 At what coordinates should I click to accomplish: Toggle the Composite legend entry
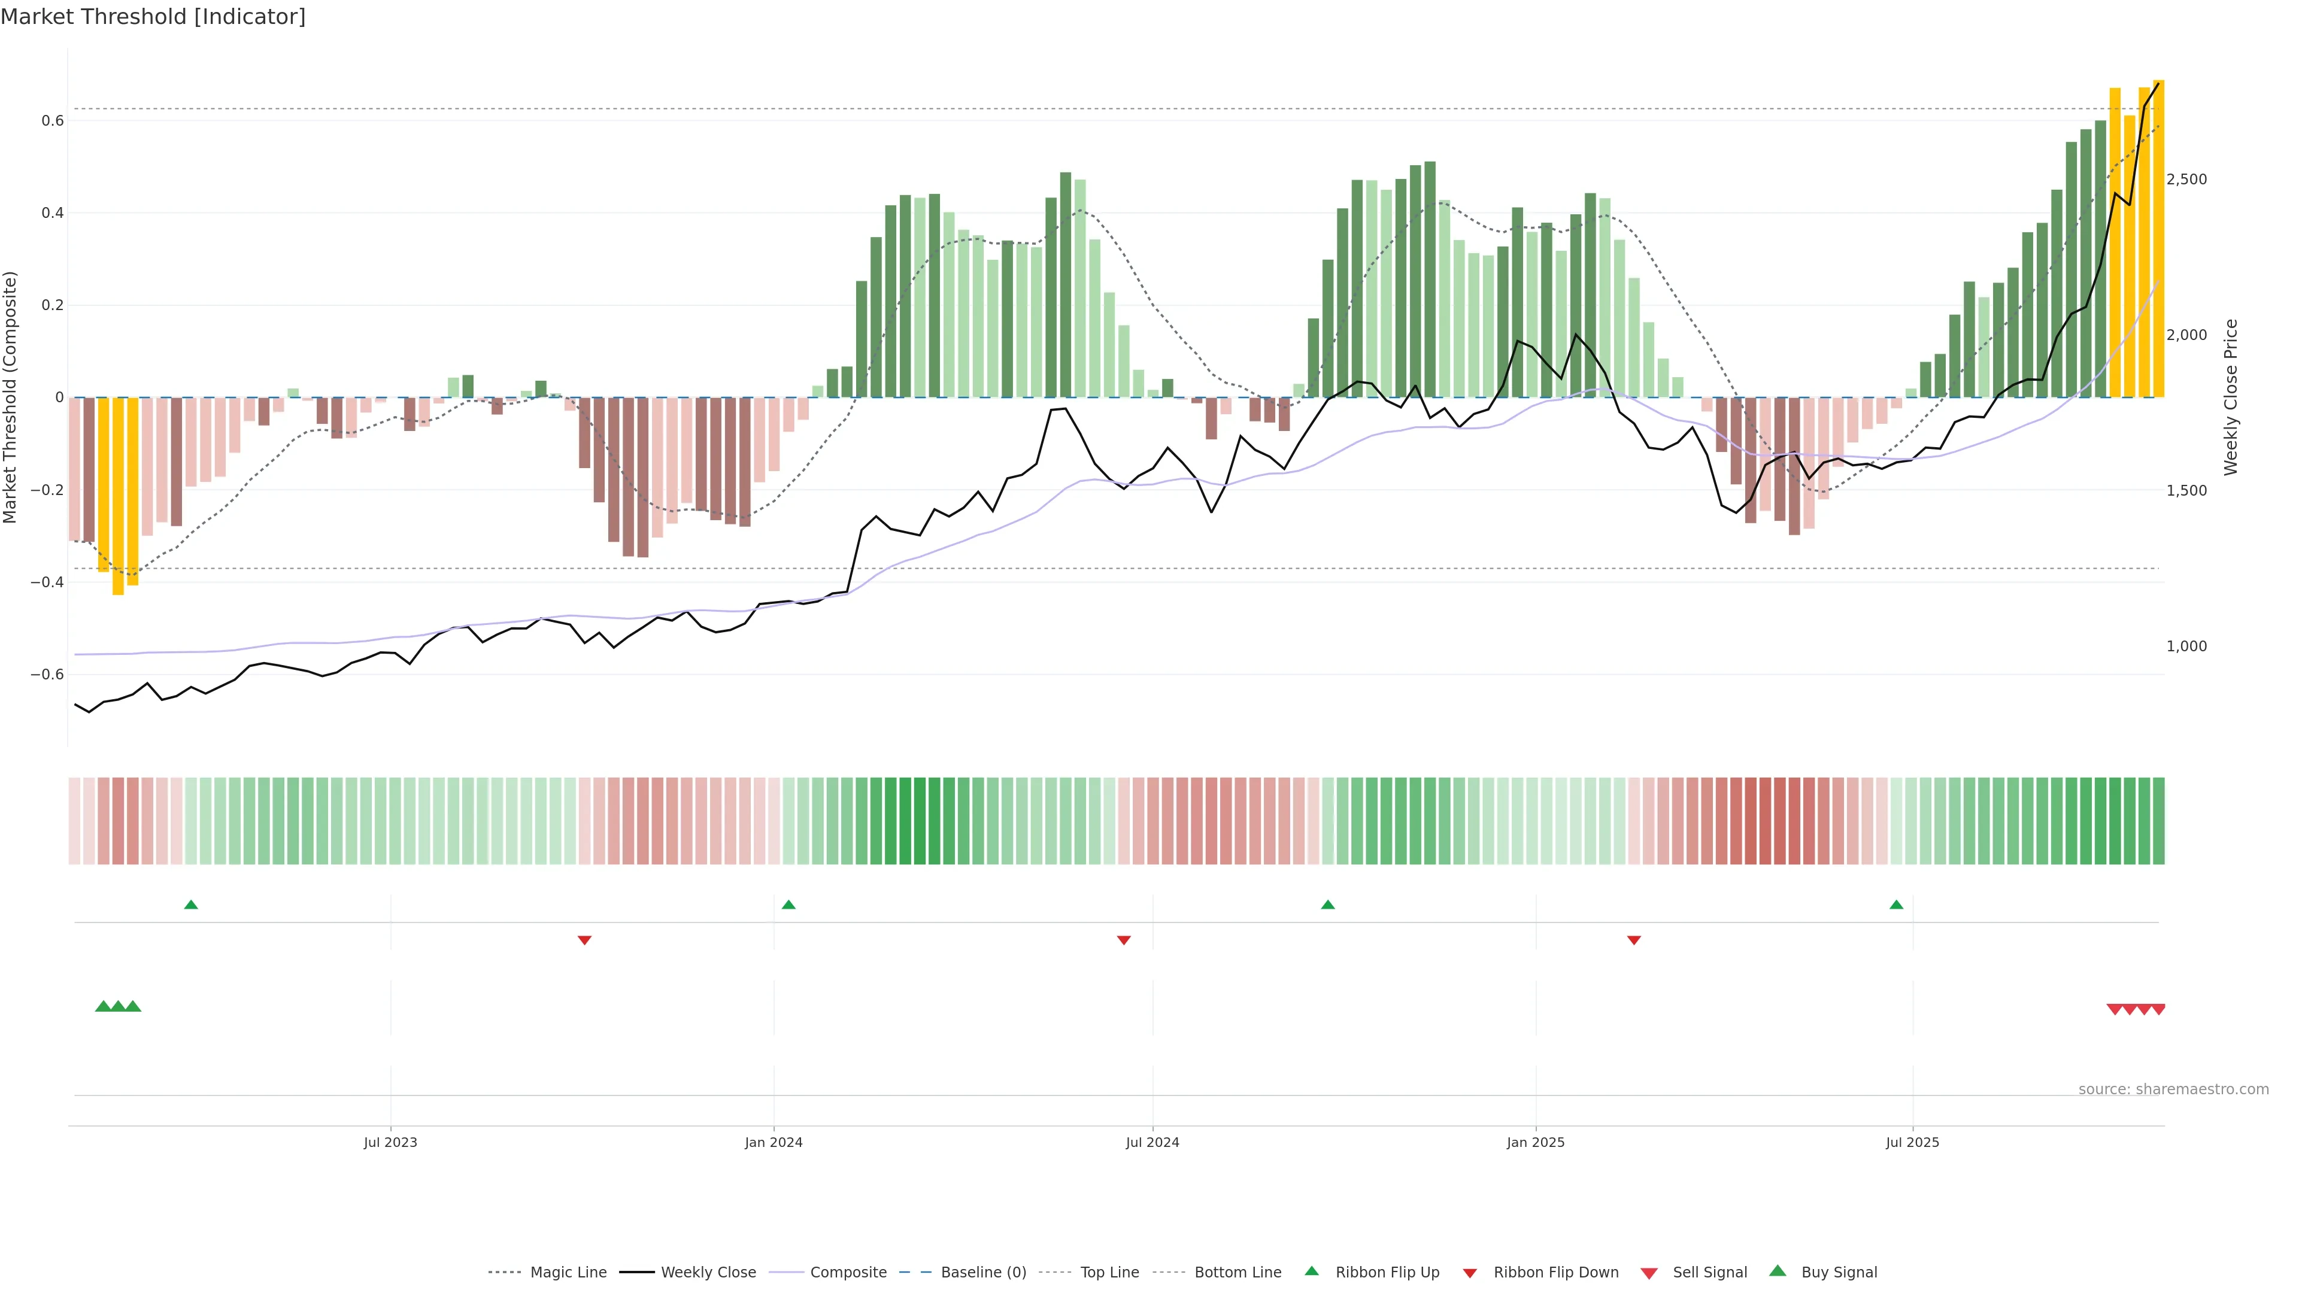(848, 1273)
